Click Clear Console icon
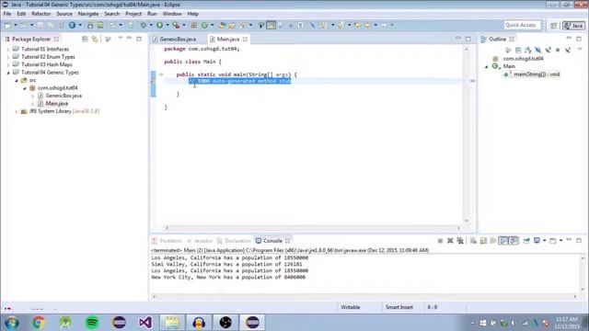 [473, 241]
